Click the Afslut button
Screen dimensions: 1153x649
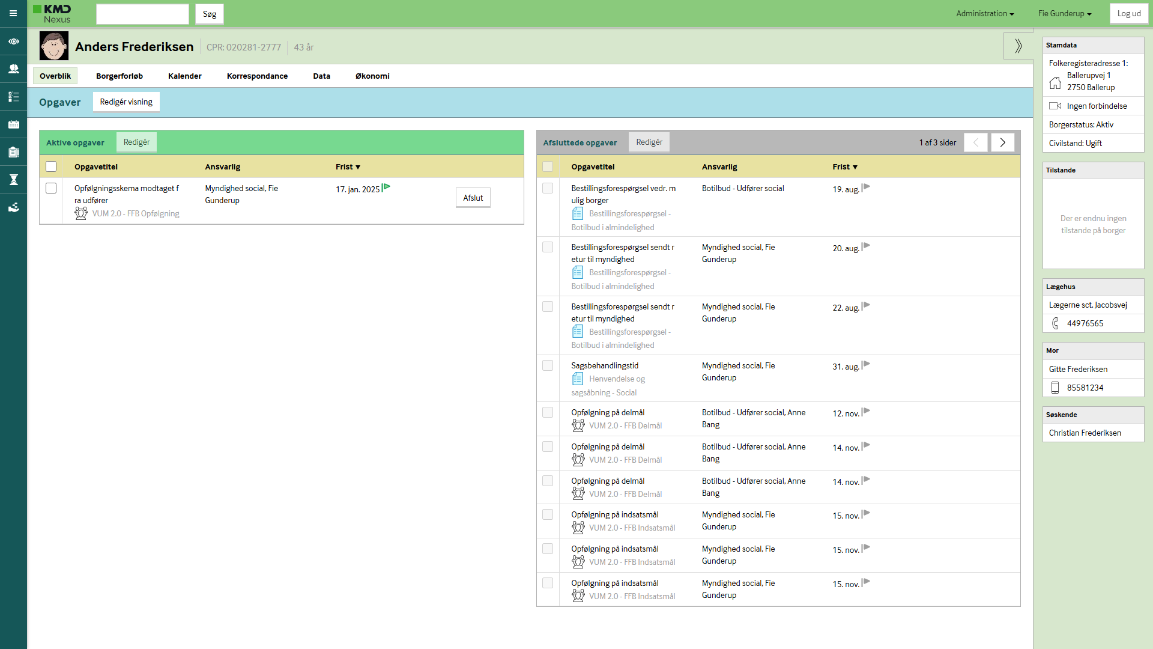tap(473, 198)
